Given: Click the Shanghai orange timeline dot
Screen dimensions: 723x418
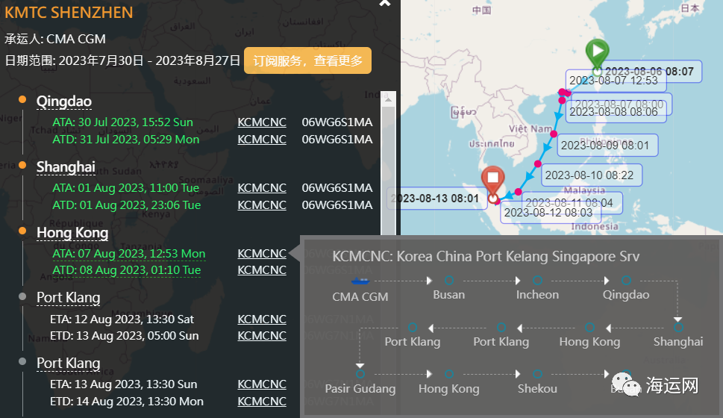Looking at the screenshot, I should point(22,165).
